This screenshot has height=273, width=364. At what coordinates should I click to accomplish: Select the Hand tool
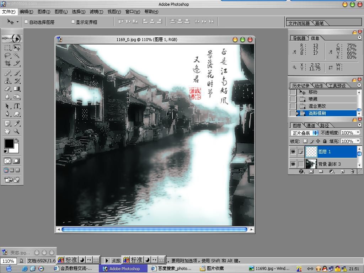7,132
